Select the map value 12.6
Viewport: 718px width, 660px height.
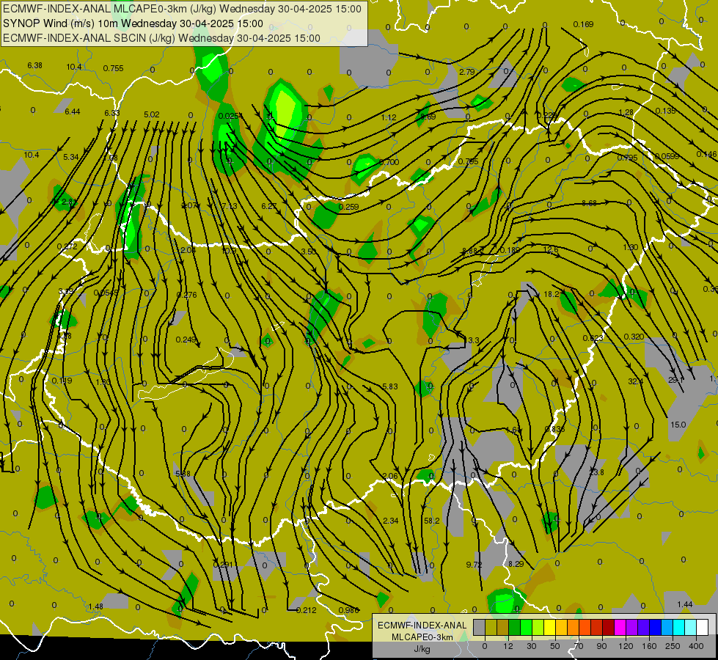click(551, 249)
